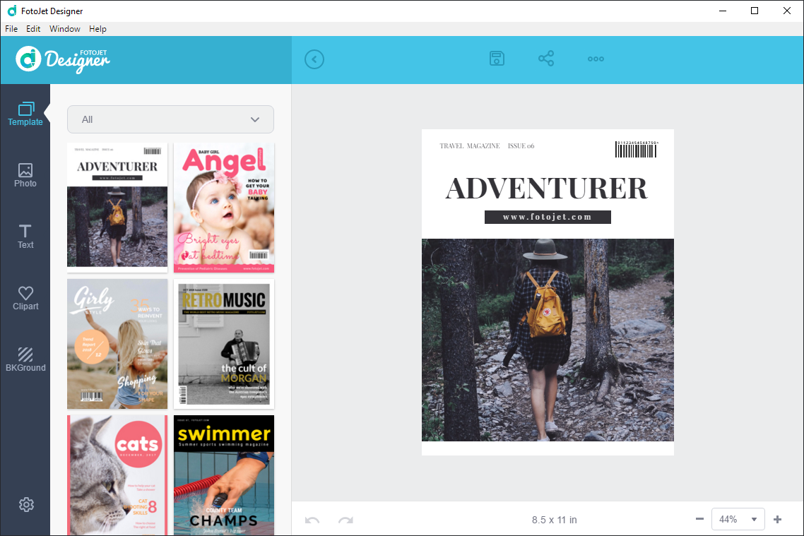The width and height of the screenshot is (804, 536).
Task: Redo the last action
Action: coord(345,519)
